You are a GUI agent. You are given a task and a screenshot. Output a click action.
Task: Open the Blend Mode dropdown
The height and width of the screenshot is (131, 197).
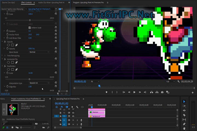[39, 52]
